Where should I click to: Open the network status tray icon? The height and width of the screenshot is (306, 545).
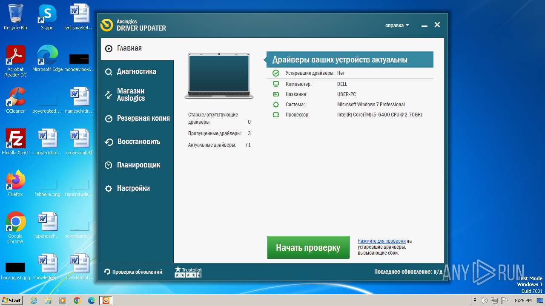tap(494, 300)
